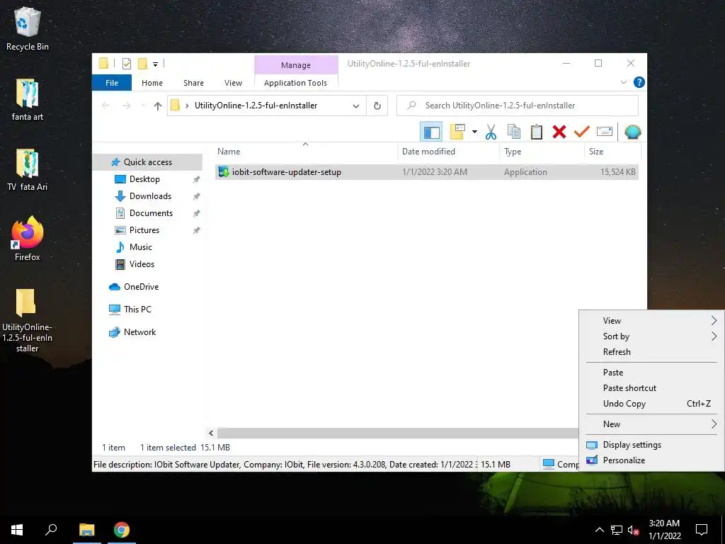Viewport: 725px width, 544px height.
Task: Click the Cut scissors icon
Action: pyautogui.click(x=491, y=132)
